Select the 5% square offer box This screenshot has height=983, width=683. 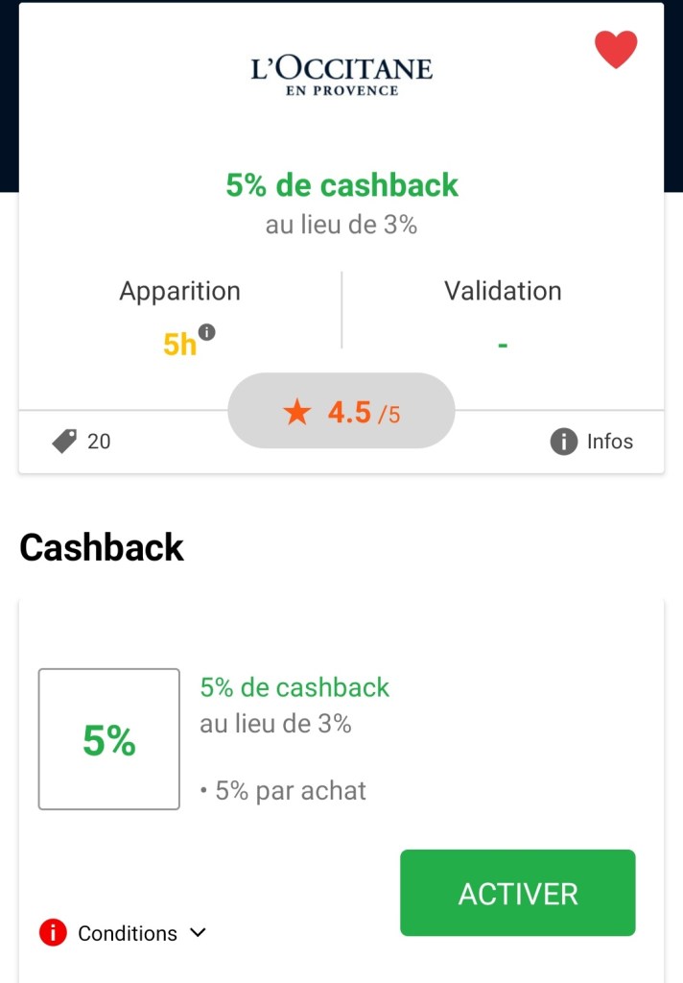tap(109, 739)
